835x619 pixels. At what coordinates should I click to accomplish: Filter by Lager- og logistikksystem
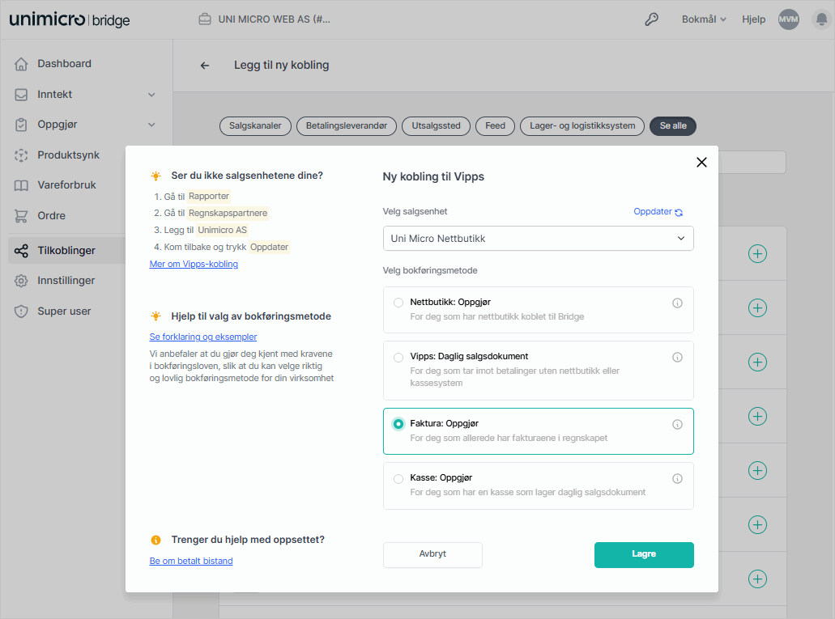click(582, 126)
